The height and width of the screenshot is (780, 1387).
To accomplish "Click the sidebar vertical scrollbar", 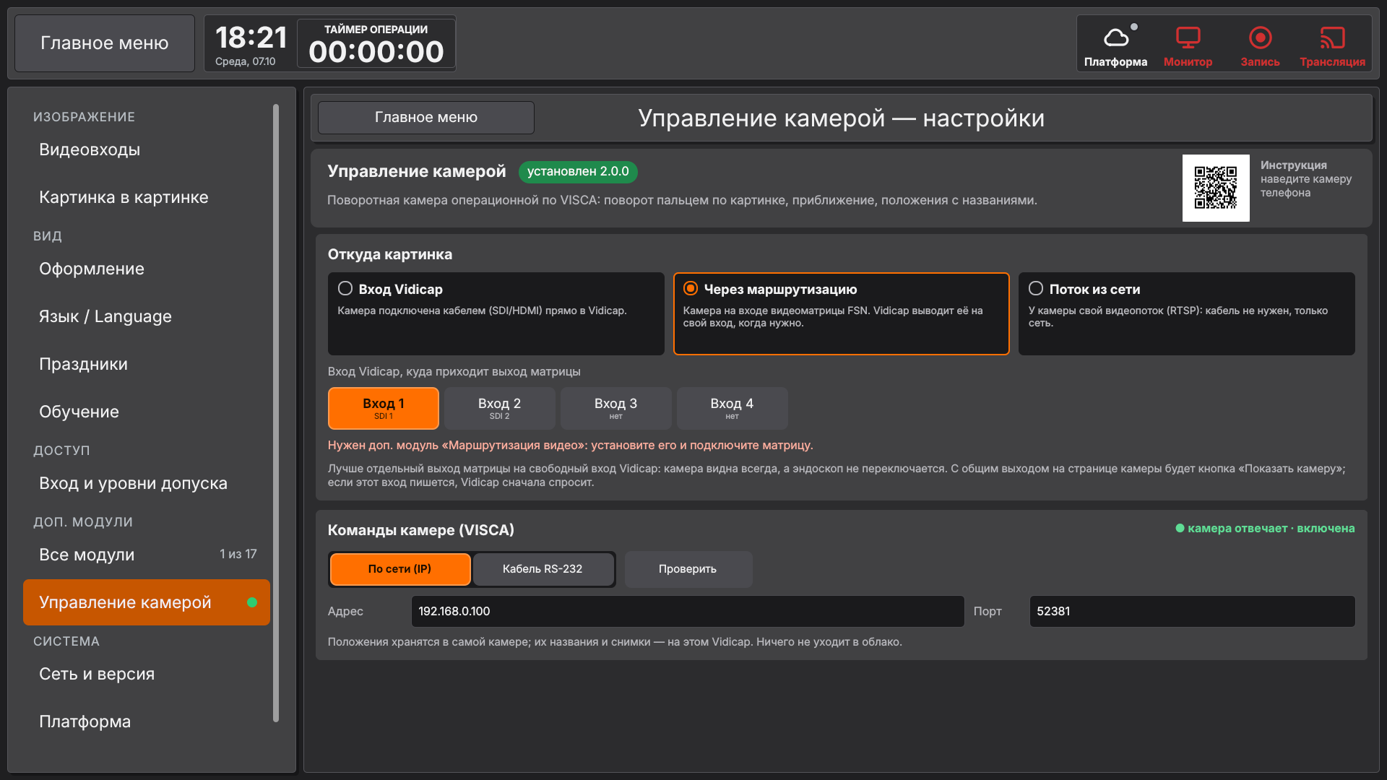I will (x=276, y=413).
